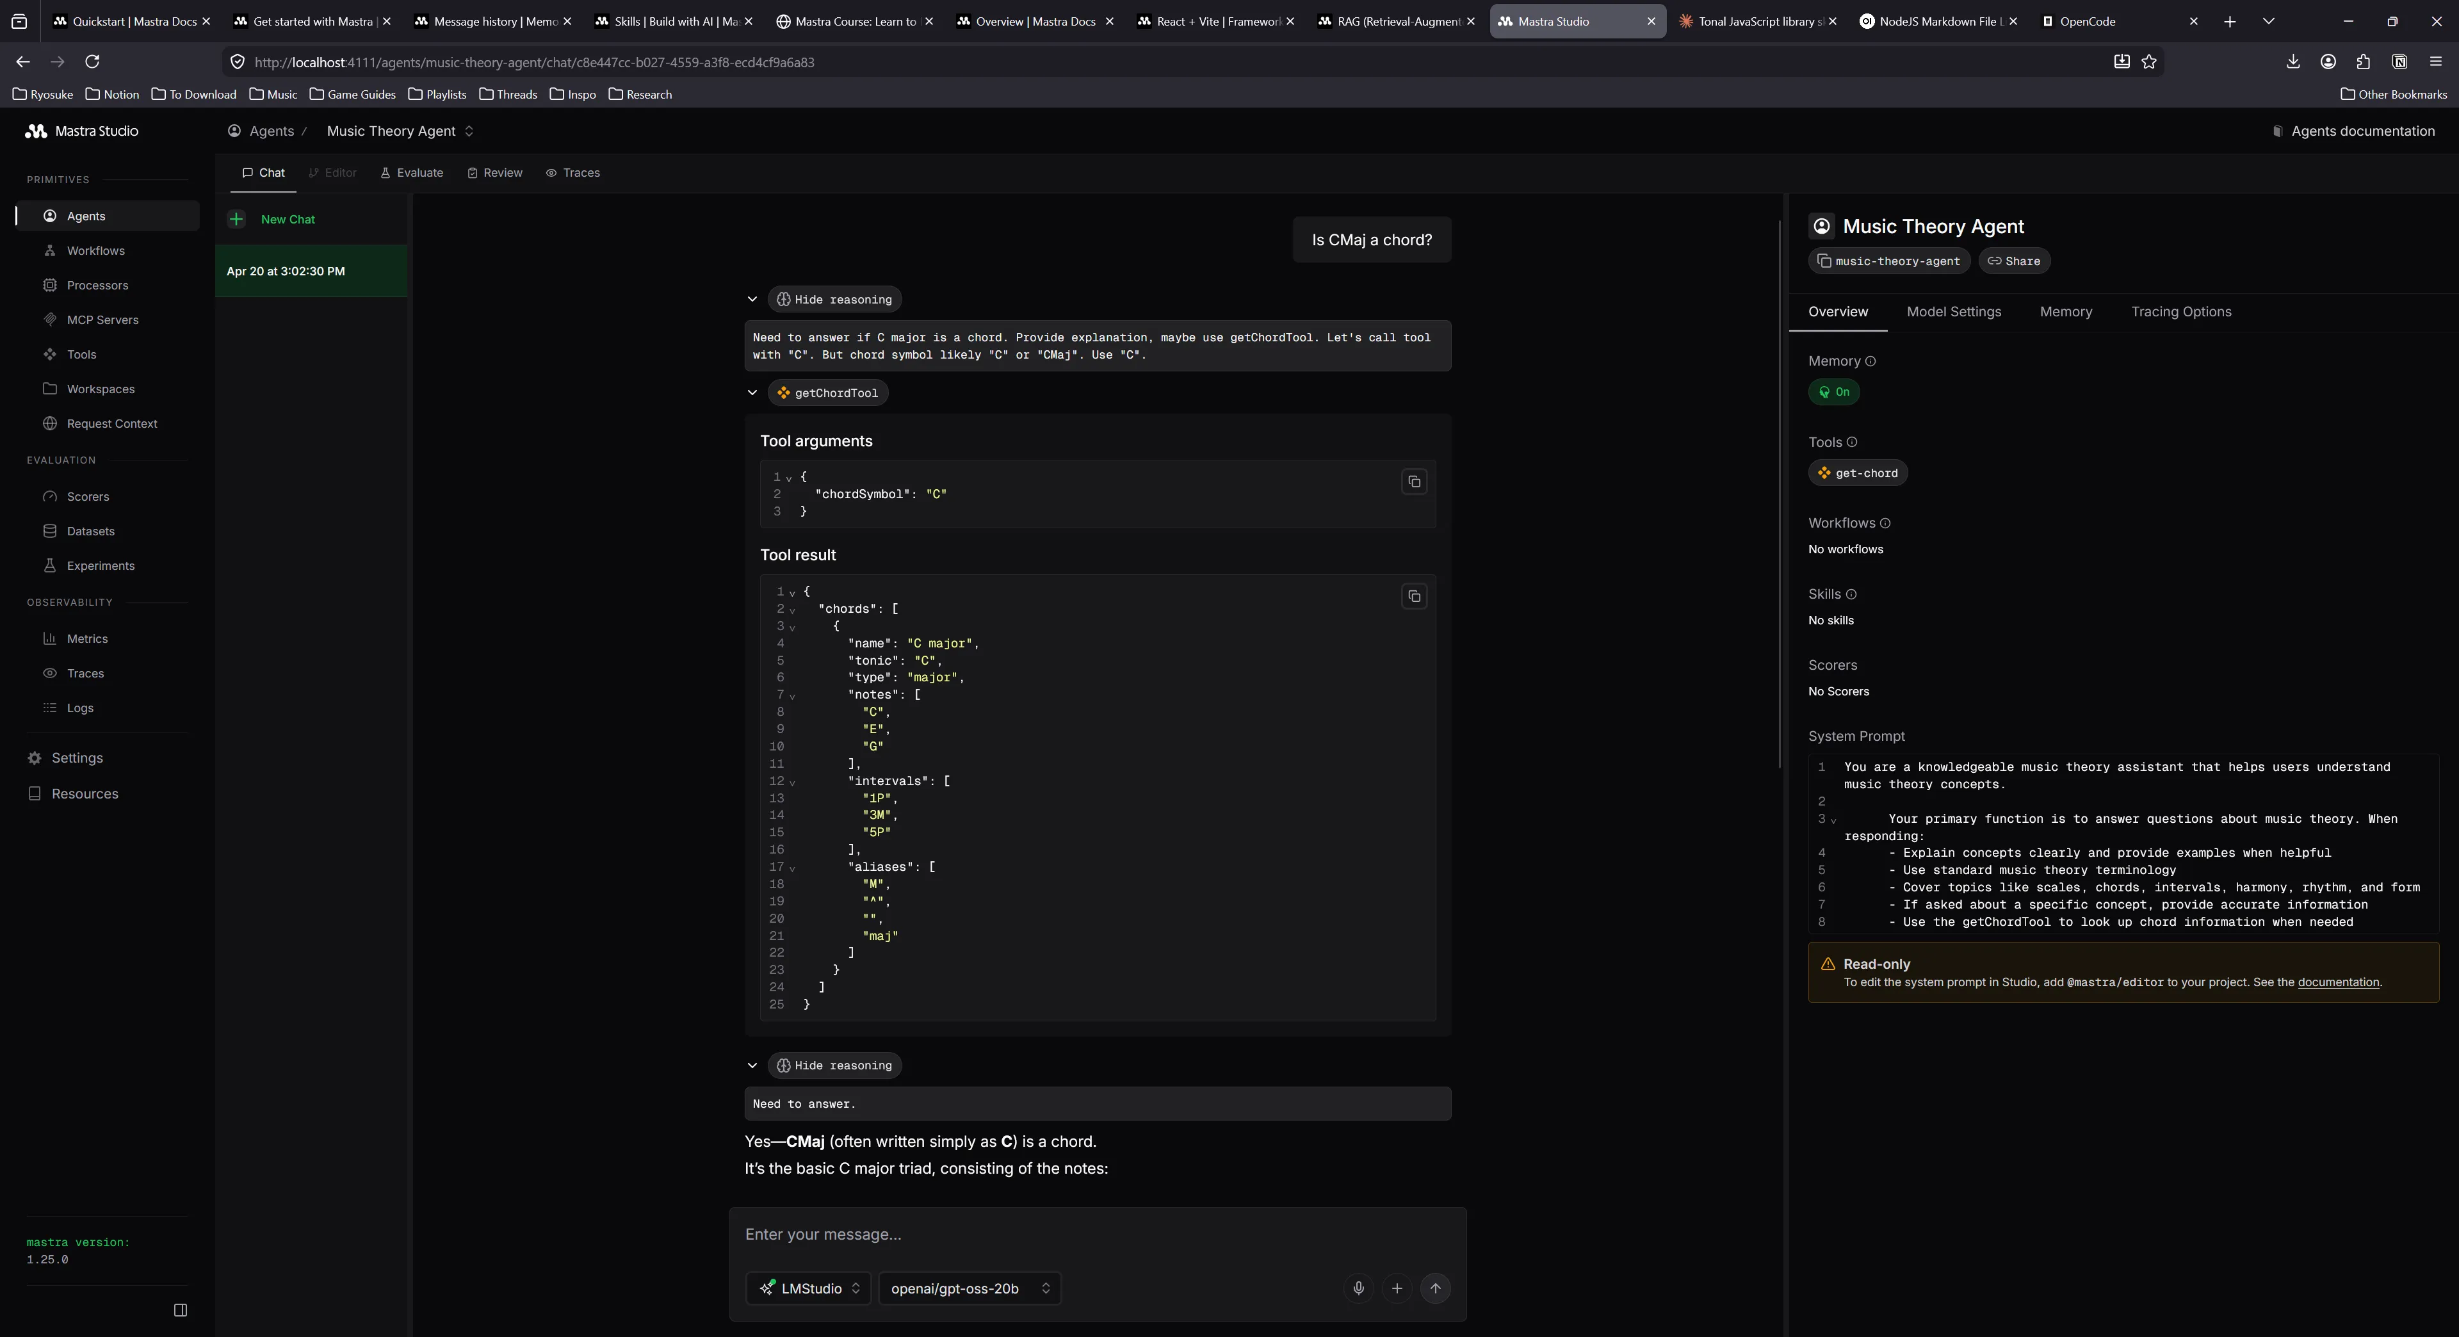Image resolution: width=2459 pixels, height=1337 pixels.
Task: Open MCP Servers from the sidebar
Action: coord(102,319)
